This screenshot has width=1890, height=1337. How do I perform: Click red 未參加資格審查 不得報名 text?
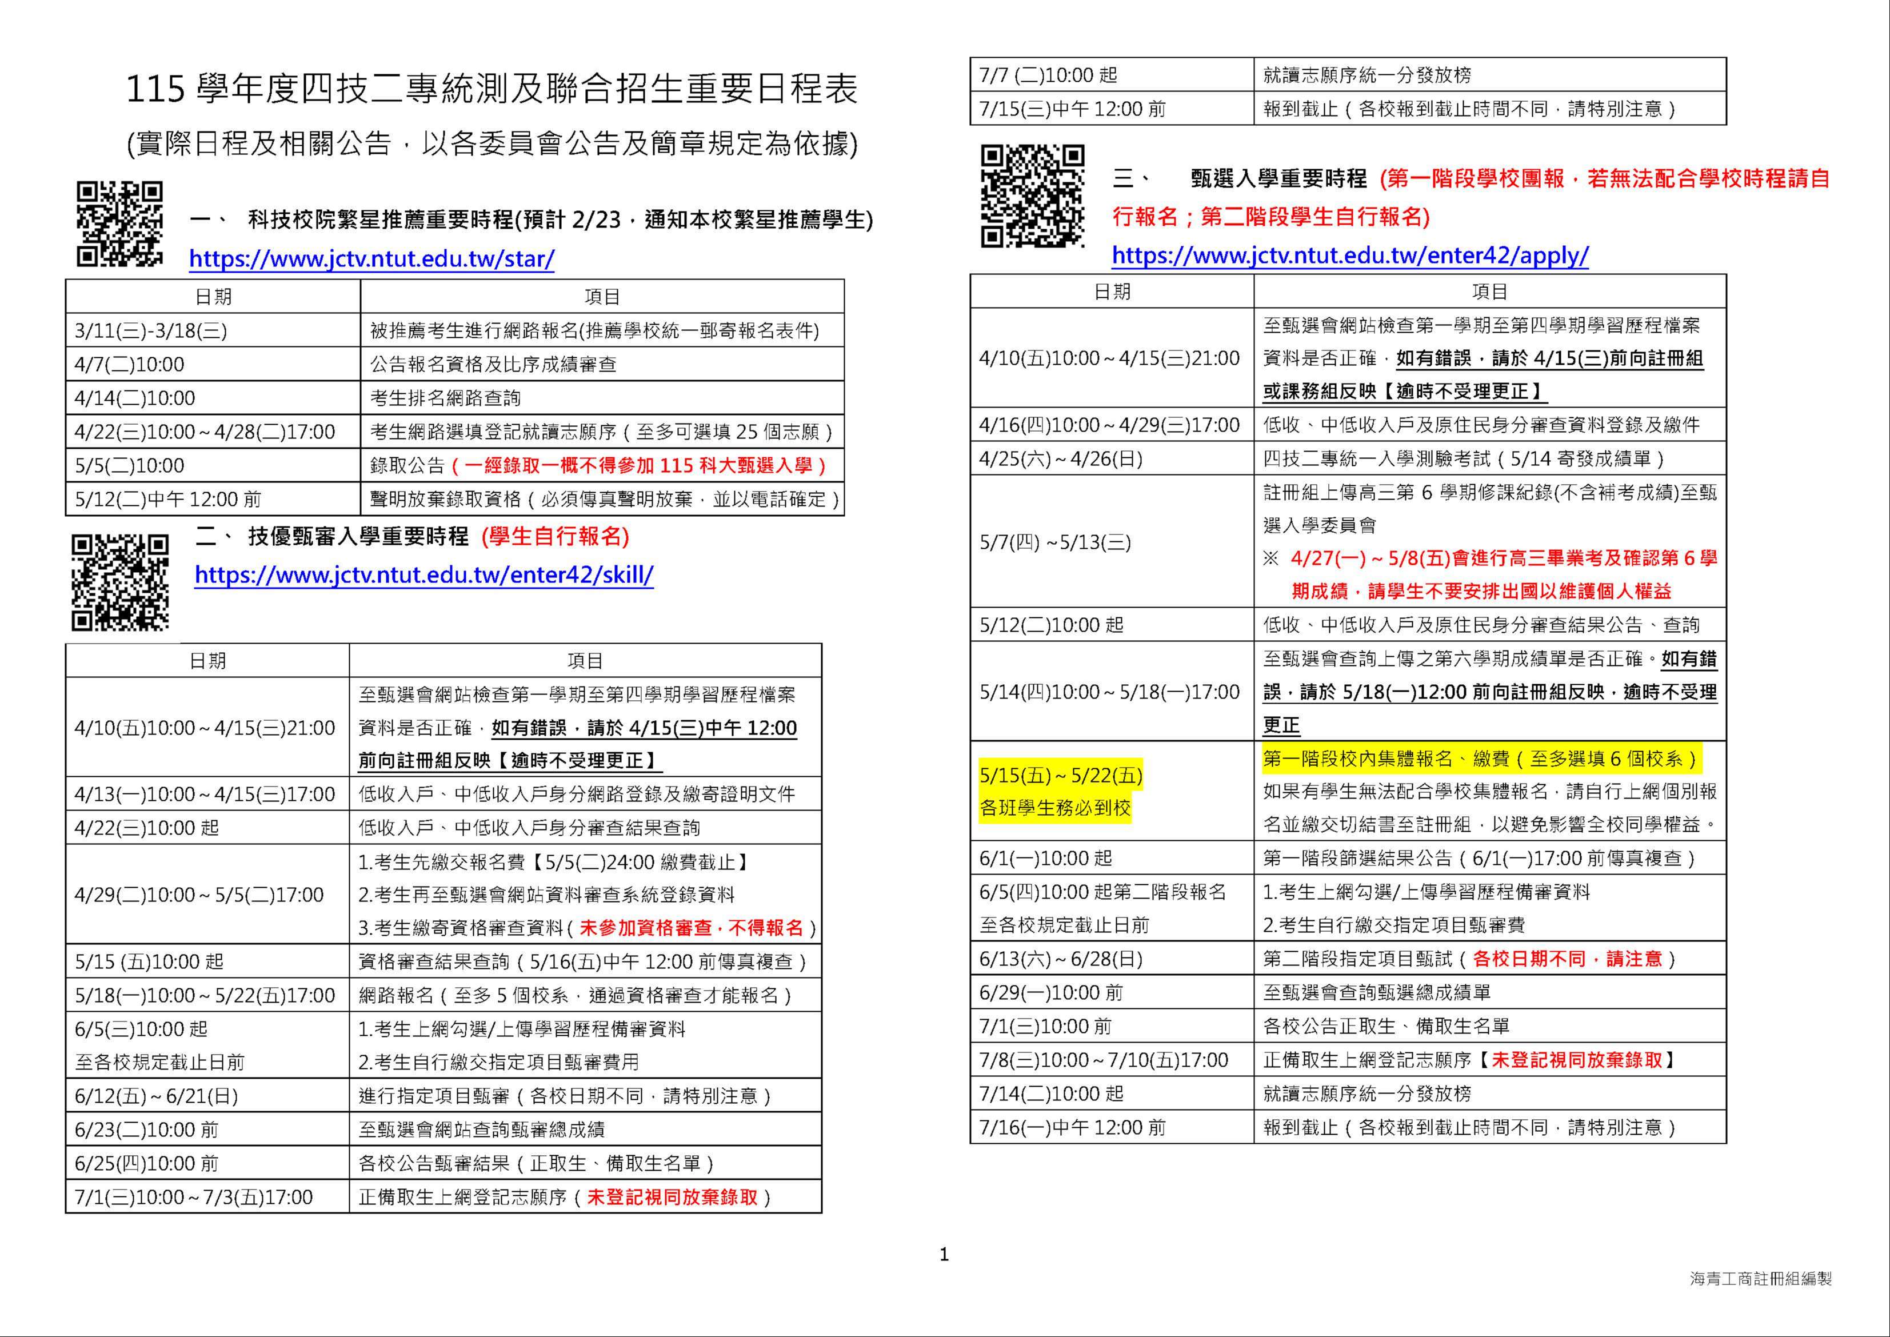pos(692,928)
